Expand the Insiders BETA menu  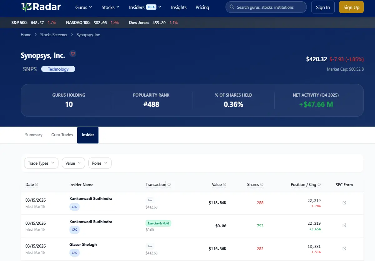(x=145, y=7)
